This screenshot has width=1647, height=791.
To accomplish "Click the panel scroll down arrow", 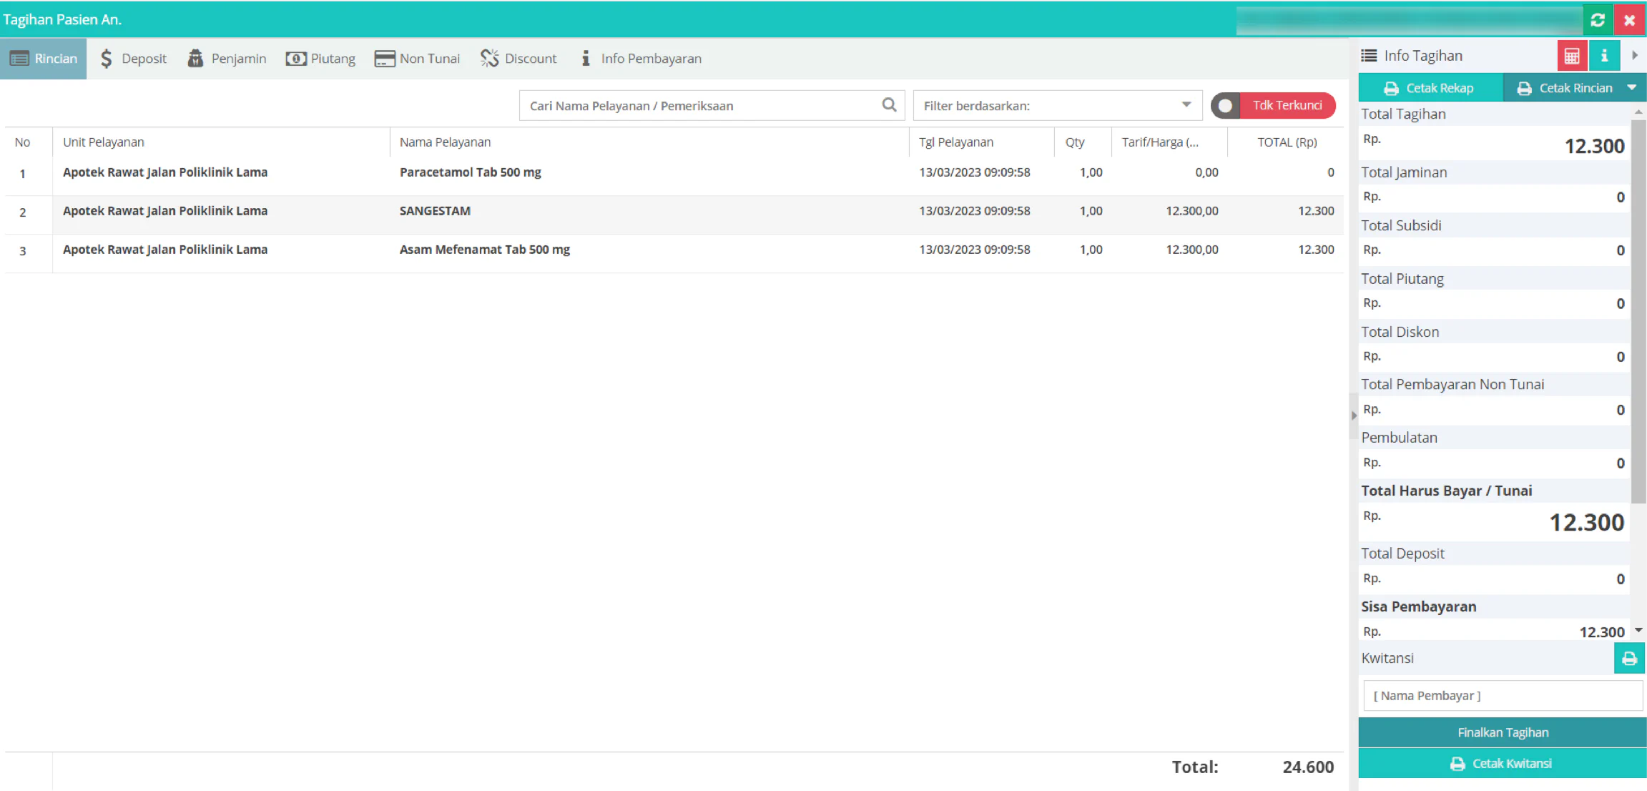I will coord(1638,631).
